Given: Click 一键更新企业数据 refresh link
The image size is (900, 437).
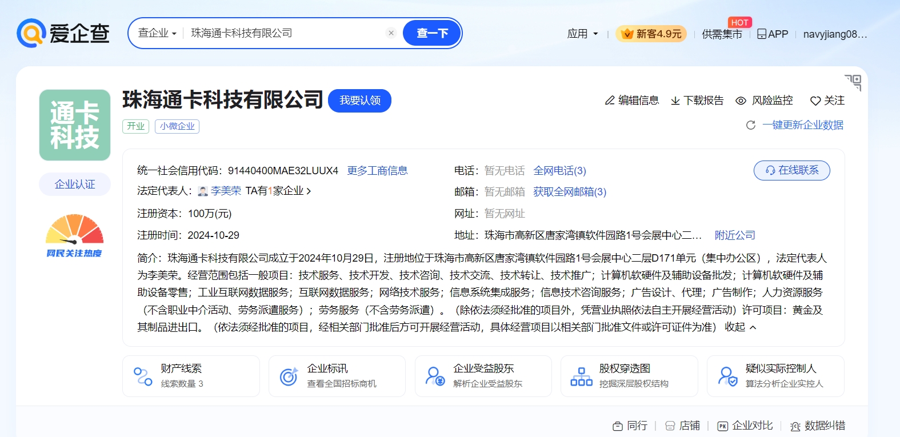Looking at the screenshot, I should click(x=795, y=125).
